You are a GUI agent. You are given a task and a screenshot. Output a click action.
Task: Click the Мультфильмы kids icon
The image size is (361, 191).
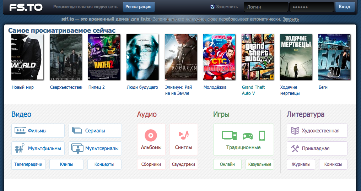[20, 148]
